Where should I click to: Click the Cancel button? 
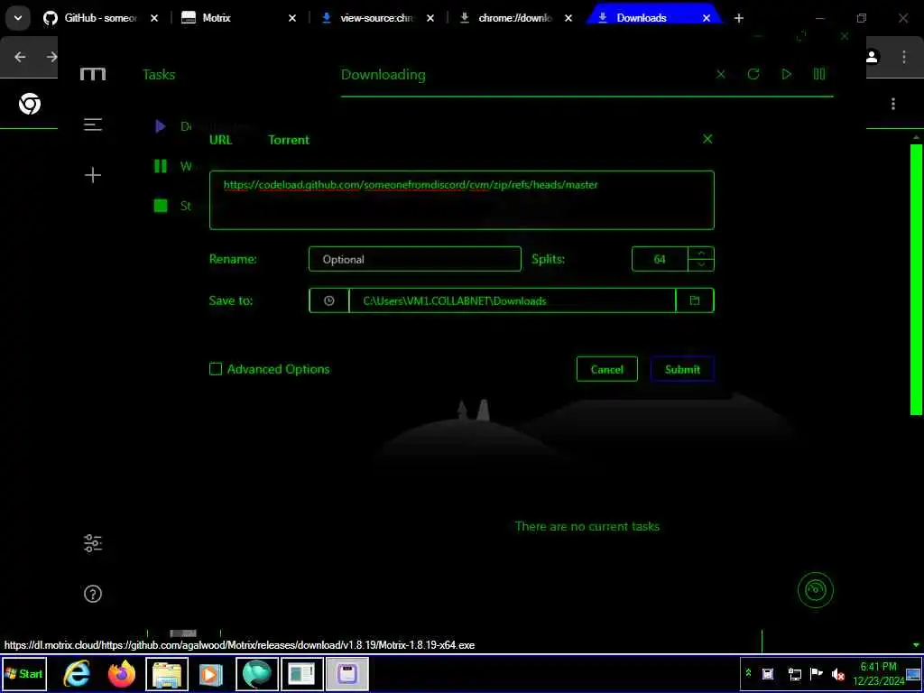[x=607, y=369]
